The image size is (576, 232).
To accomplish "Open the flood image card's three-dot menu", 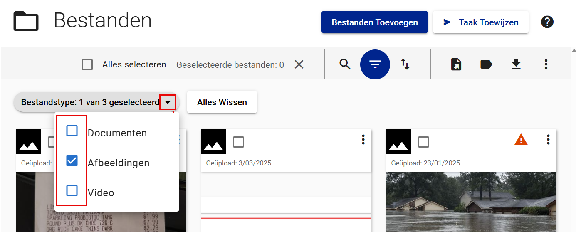I will point(548,140).
